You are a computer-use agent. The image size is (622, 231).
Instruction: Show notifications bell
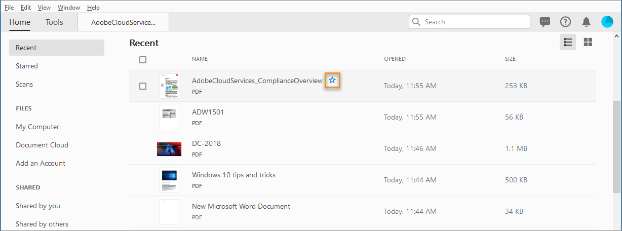586,22
